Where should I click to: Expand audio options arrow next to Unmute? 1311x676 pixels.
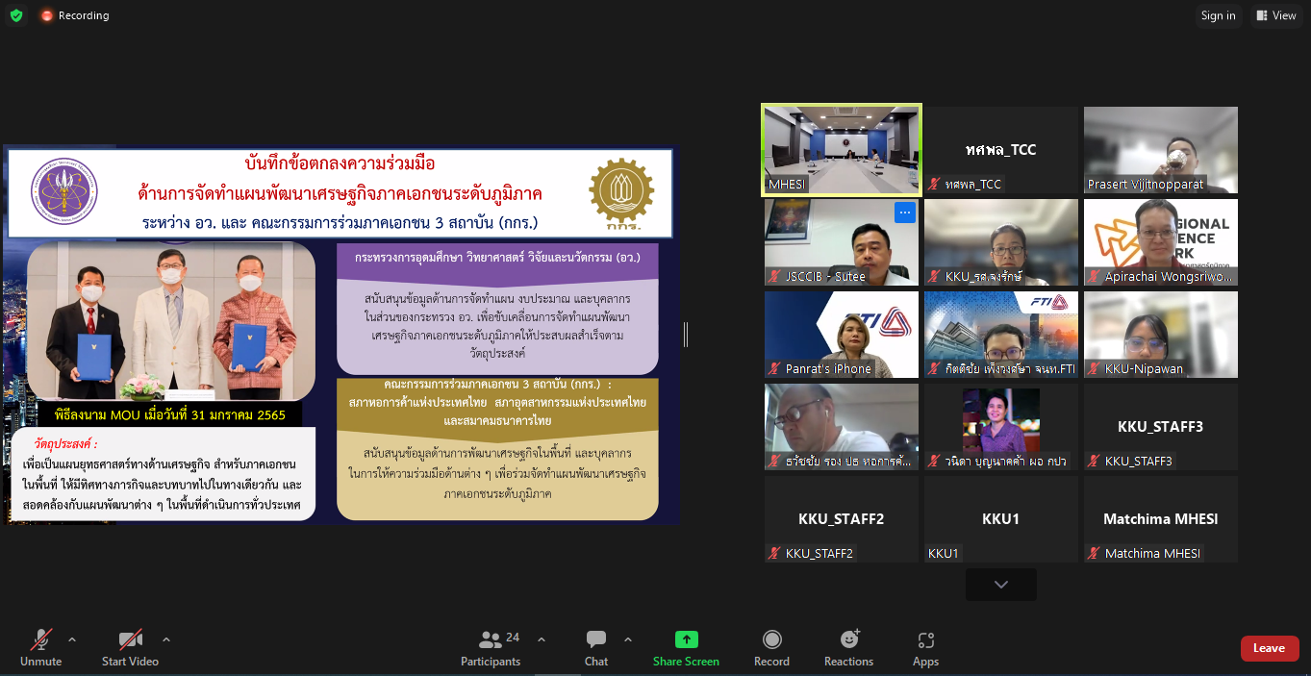[x=72, y=639]
